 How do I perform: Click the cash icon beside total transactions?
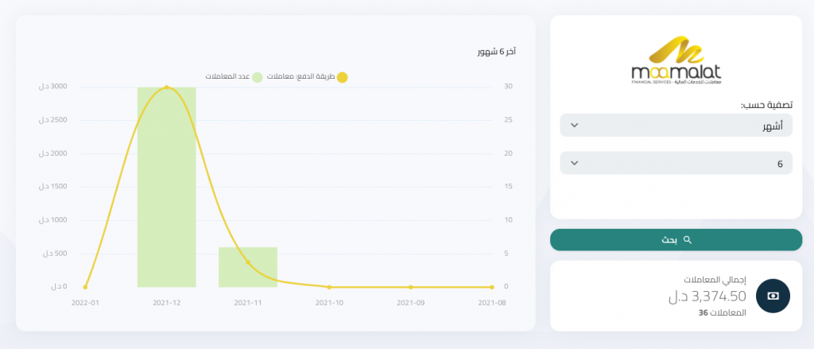773,296
